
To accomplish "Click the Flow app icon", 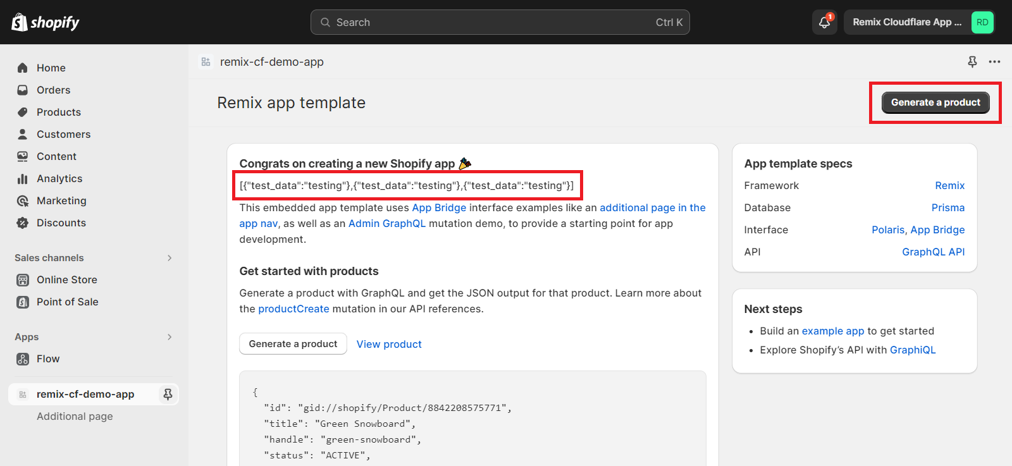I will click(23, 359).
